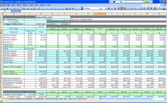The width and height of the screenshot is (167, 103).
Task: Expand the Undo history arrow
Action: [44, 8]
